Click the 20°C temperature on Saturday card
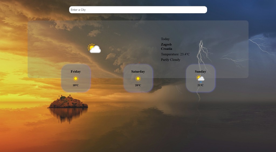This screenshot has width=276, height=152. 138,85
